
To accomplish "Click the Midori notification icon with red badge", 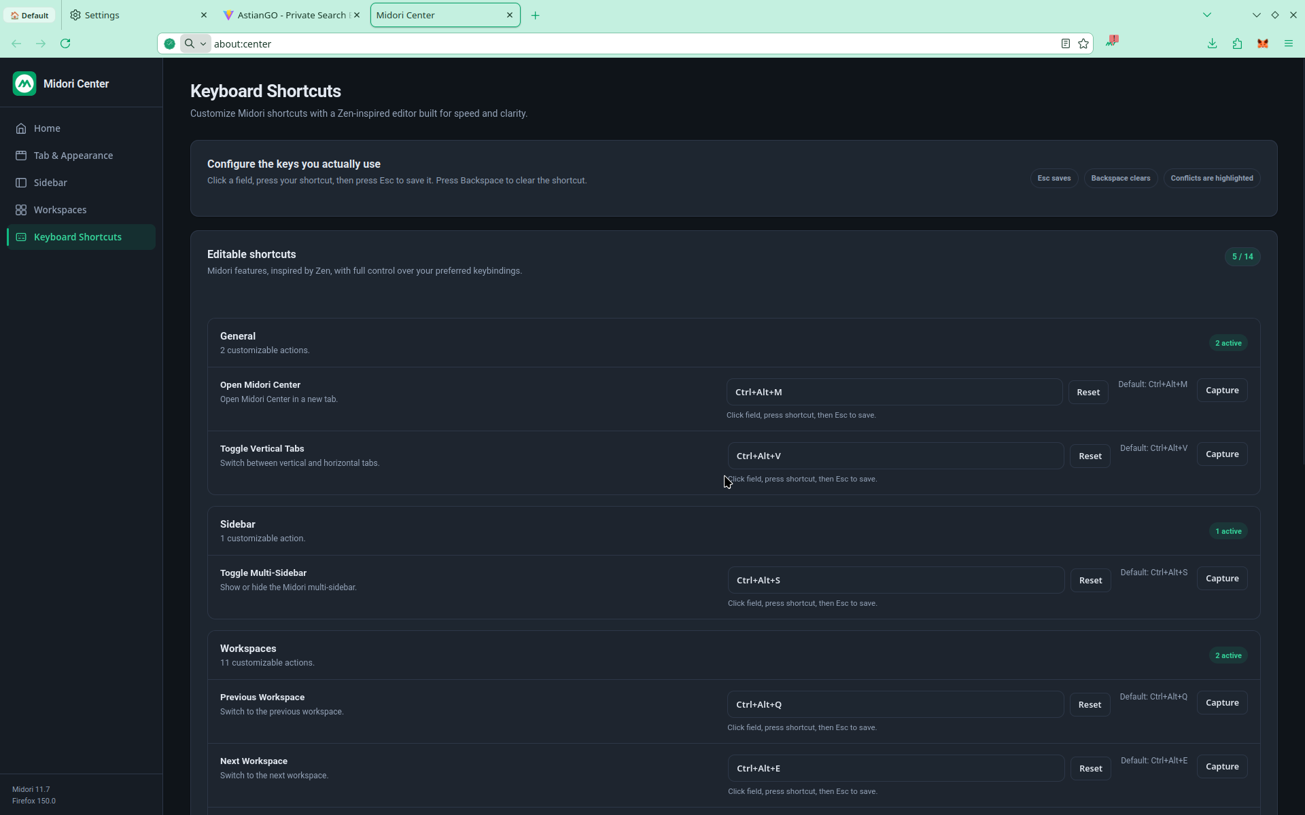I will tap(1112, 41).
